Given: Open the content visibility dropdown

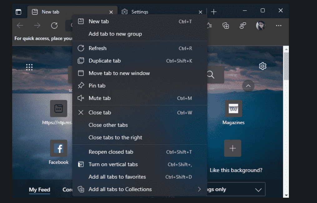Looking at the screenshot, I should click(x=236, y=189).
